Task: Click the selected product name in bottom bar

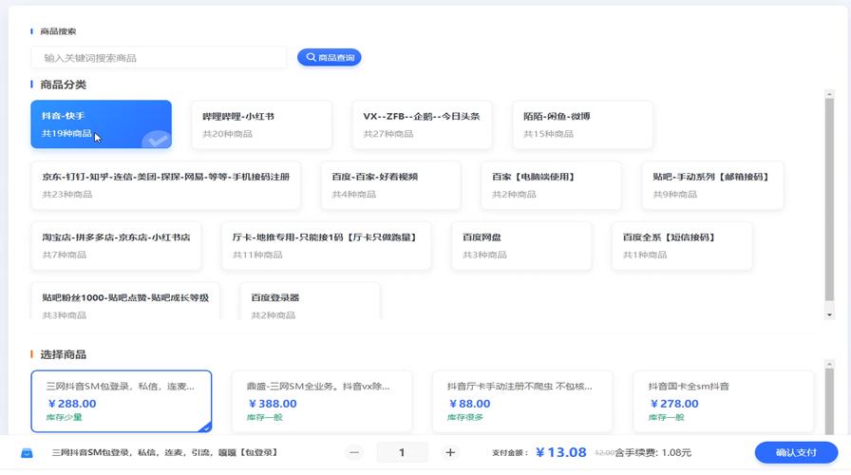Action: (165, 452)
